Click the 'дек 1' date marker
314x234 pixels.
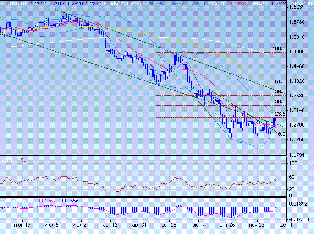coord(285,225)
